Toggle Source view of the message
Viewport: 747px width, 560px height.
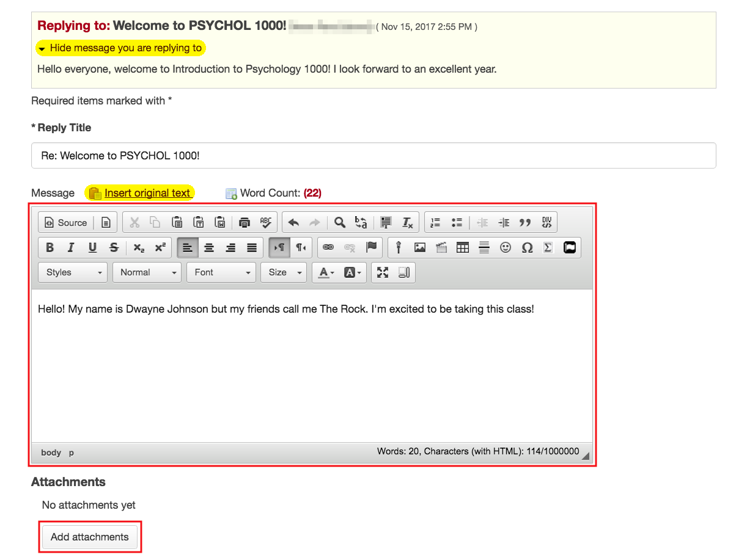point(65,222)
